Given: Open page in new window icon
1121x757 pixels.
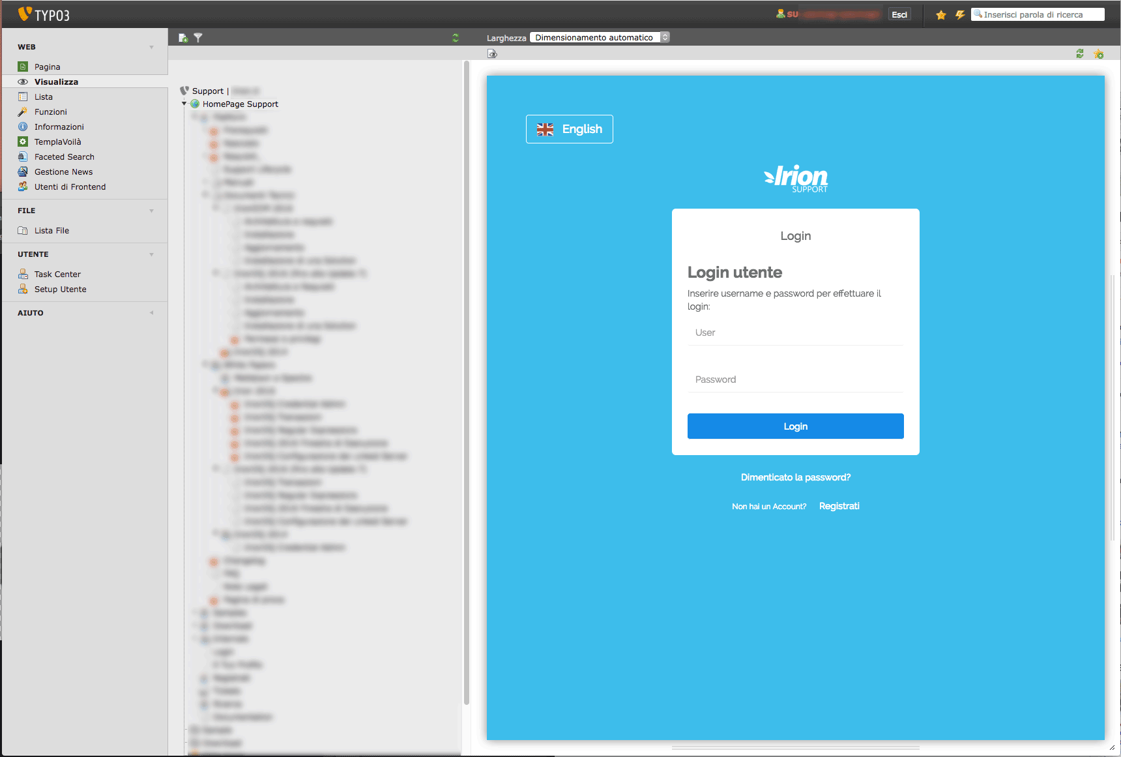Looking at the screenshot, I should tap(492, 53).
